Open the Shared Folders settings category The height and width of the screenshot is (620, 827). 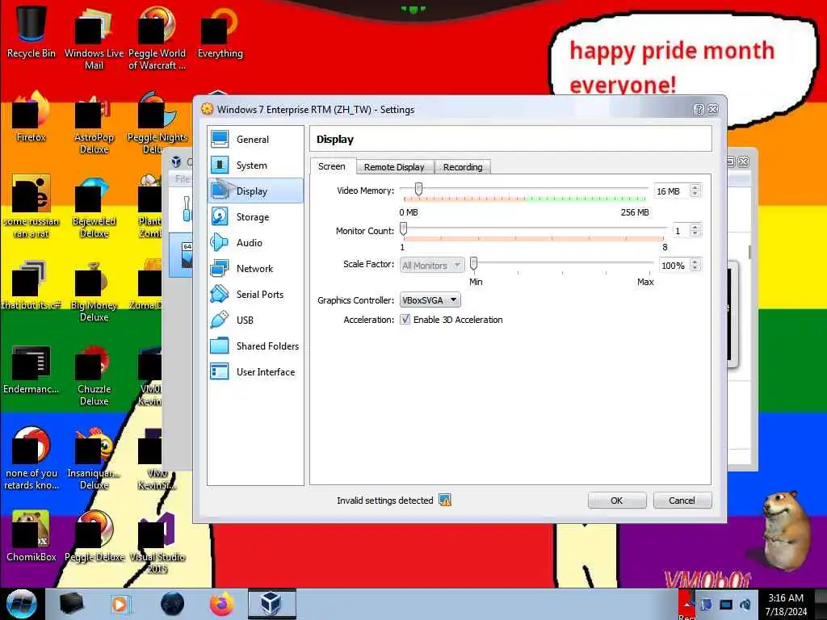point(255,346)
